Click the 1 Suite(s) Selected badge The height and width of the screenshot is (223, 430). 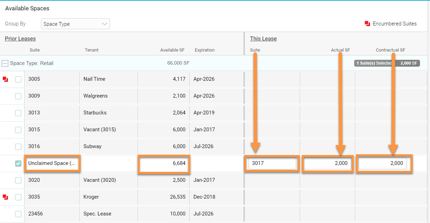(x=387, y=63)
